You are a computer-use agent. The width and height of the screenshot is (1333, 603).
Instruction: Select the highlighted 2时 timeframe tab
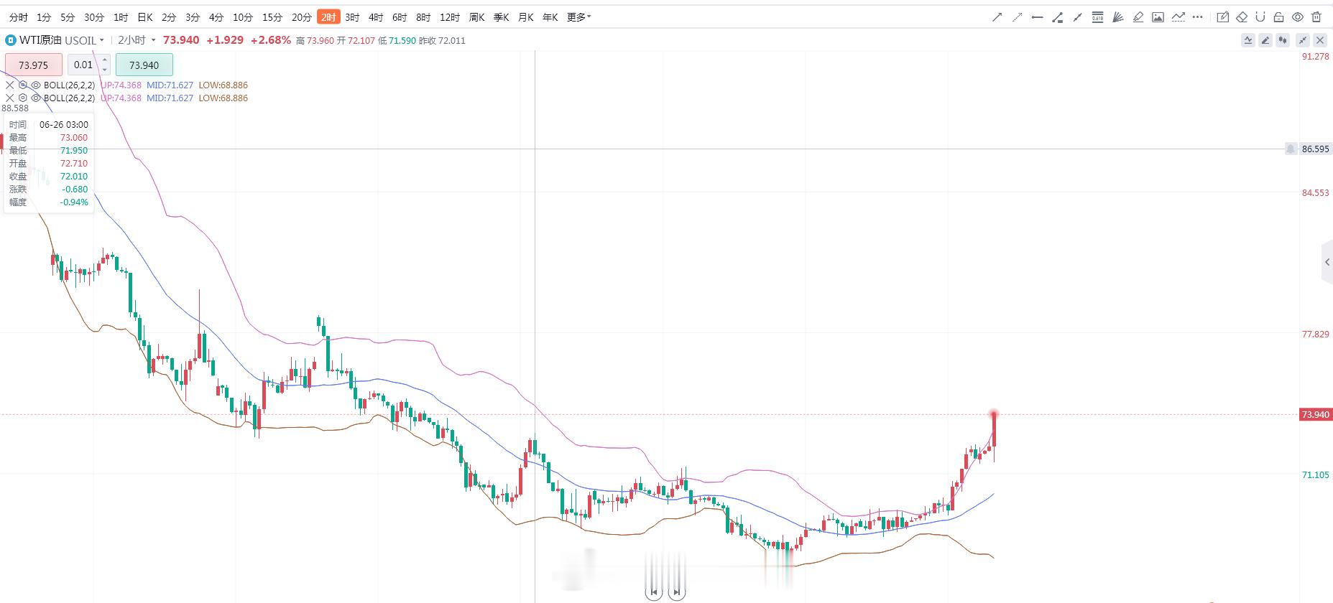[x=328, y=17]
